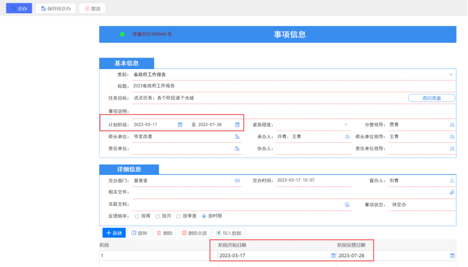Click the 删除全部 delete all button

(x=195, y=233)
